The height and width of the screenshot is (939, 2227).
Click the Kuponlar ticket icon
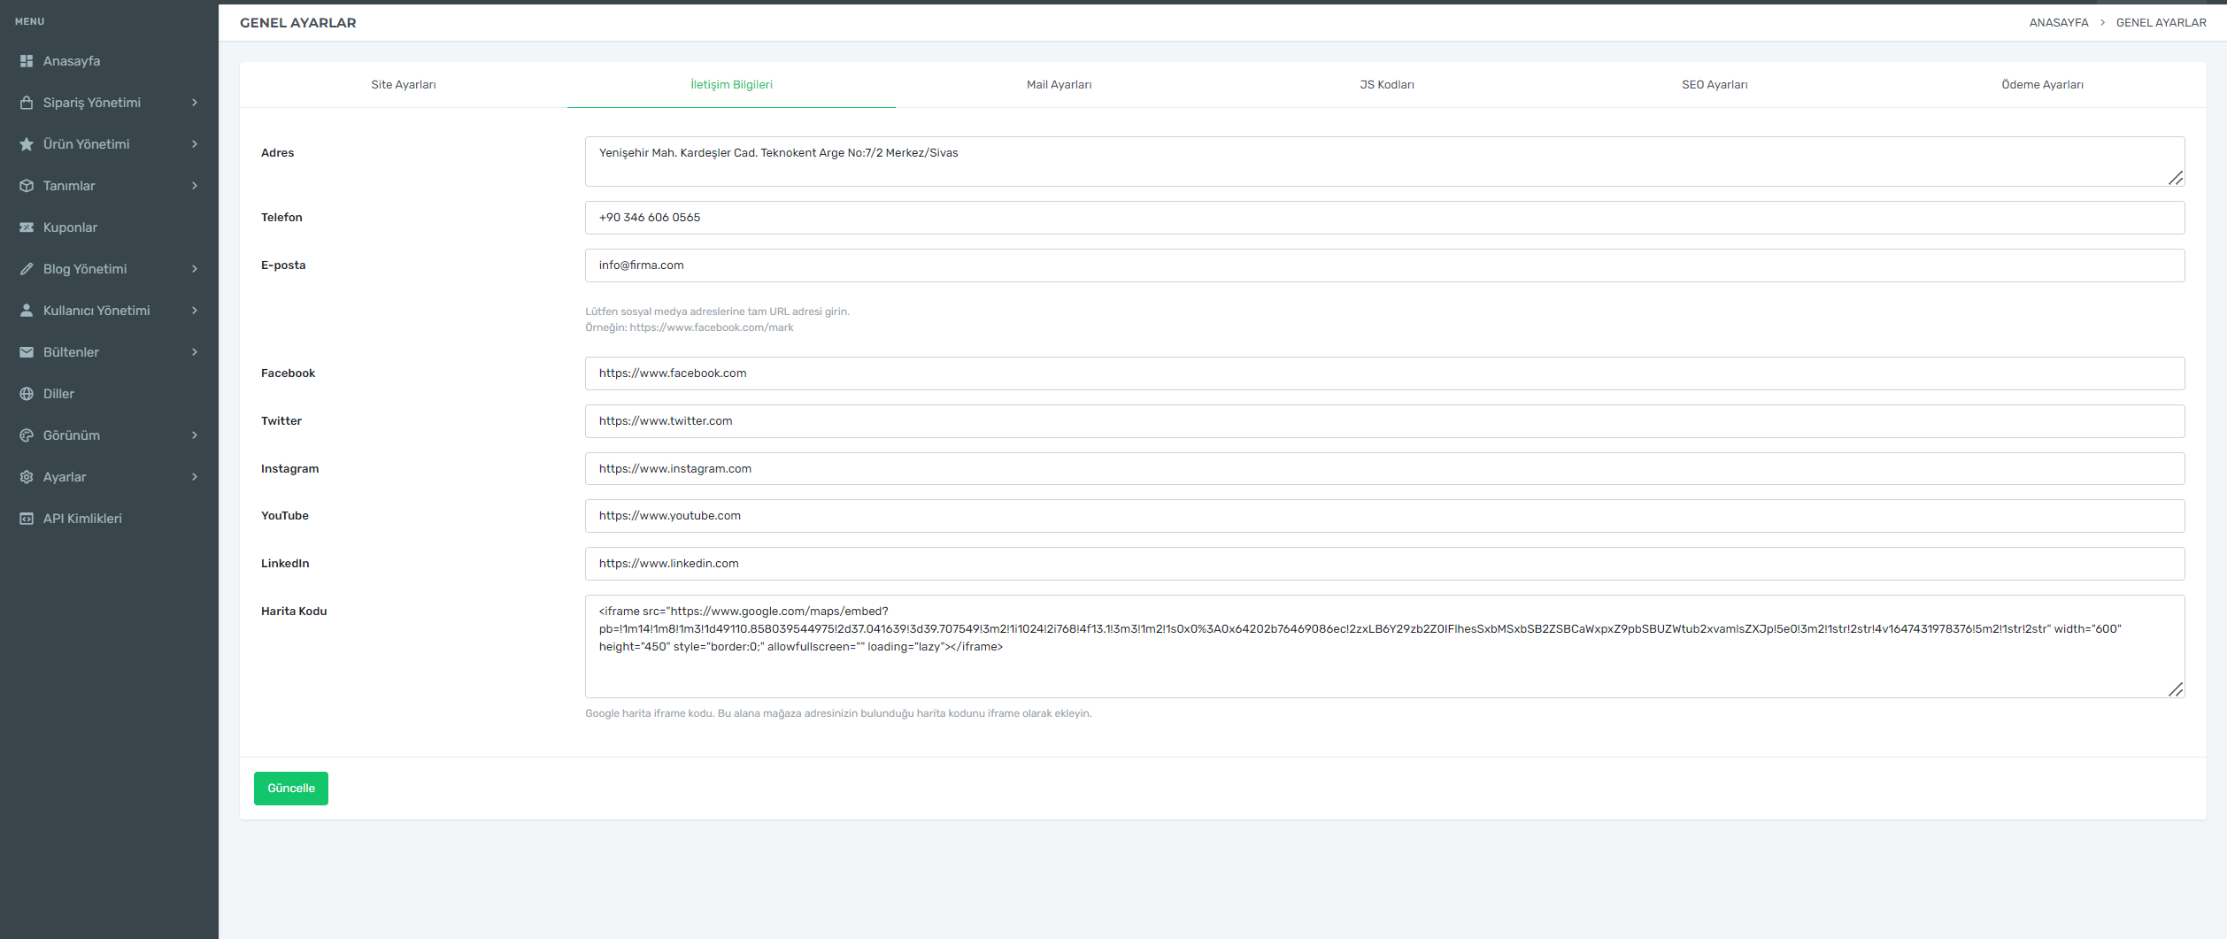(x=27, y=227)
